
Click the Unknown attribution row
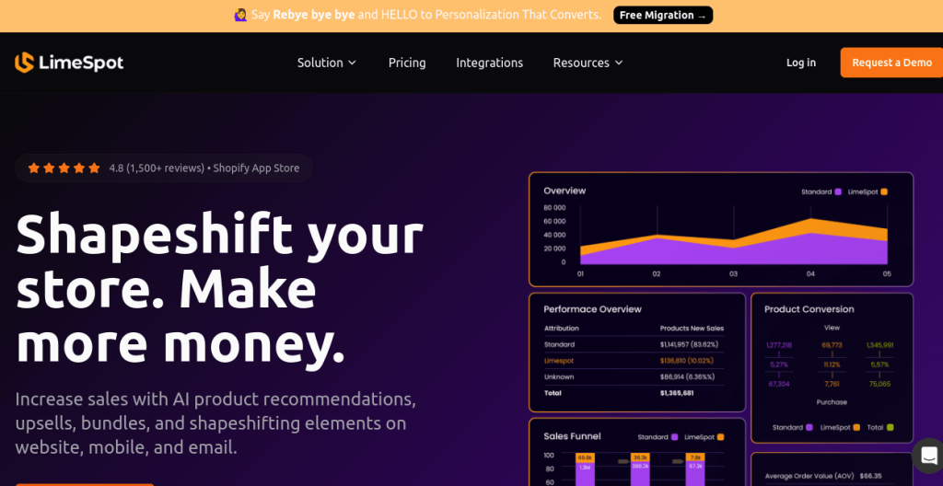click(x=634, y=377)
